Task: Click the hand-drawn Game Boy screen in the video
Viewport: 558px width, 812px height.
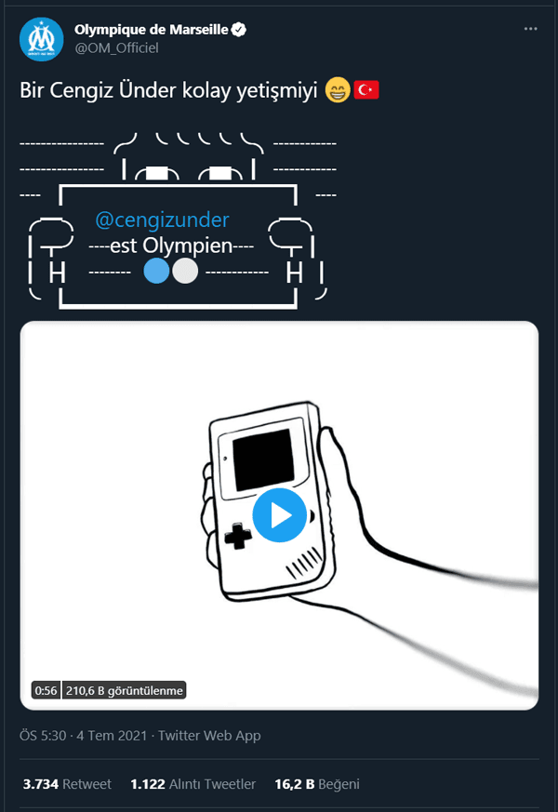Action: tap(264, 459)
